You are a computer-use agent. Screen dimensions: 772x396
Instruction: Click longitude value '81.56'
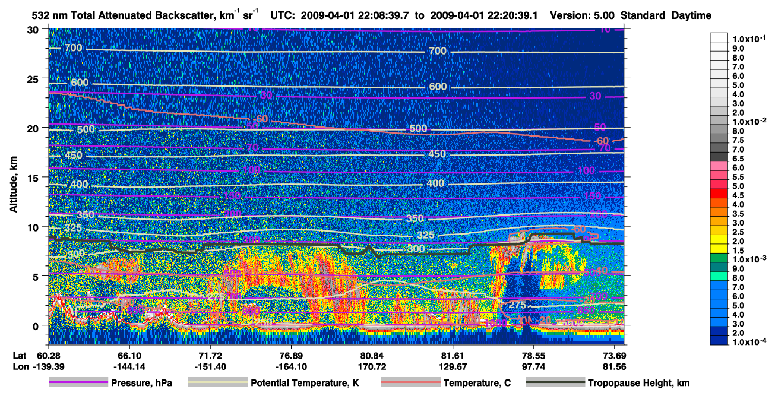(x=614, y=366)
